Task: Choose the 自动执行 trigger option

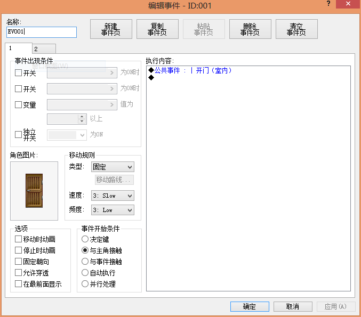Action: (x=85, y=273)
